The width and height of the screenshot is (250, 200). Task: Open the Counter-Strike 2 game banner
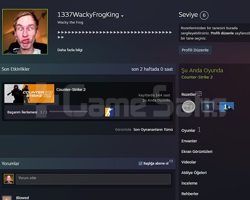pos(30,93)
